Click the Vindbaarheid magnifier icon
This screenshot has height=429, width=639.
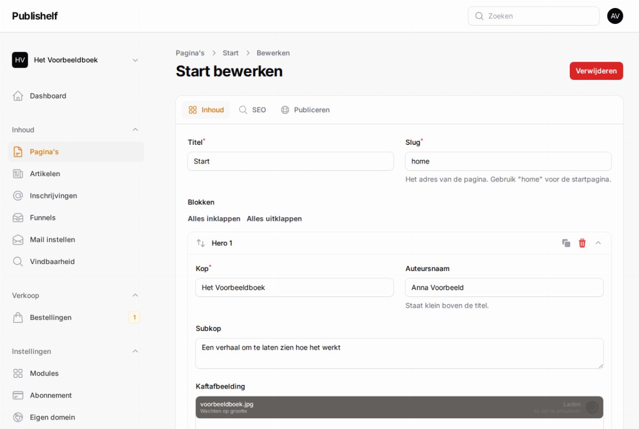[18, 261]
